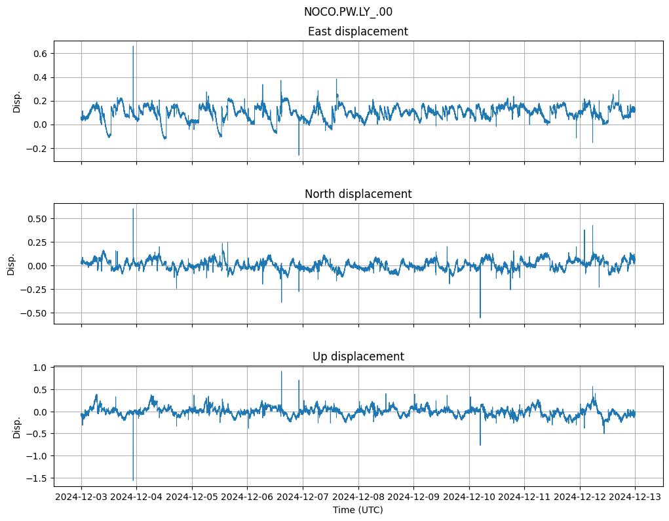Click the Disp. label of the East plot

click(x=17, y=102)
